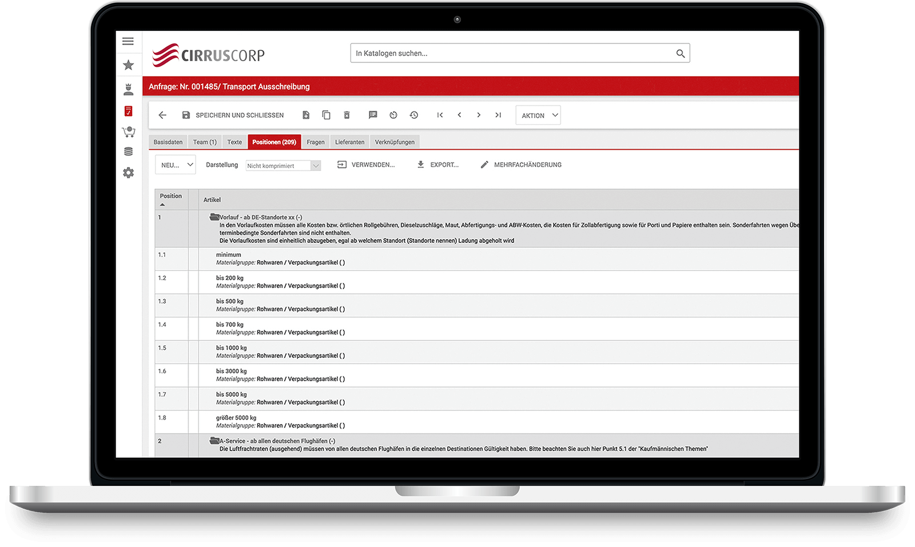The image size is (915, 547).
Task: Open the hamburger menu in sidebar
Action: point(128,41)
